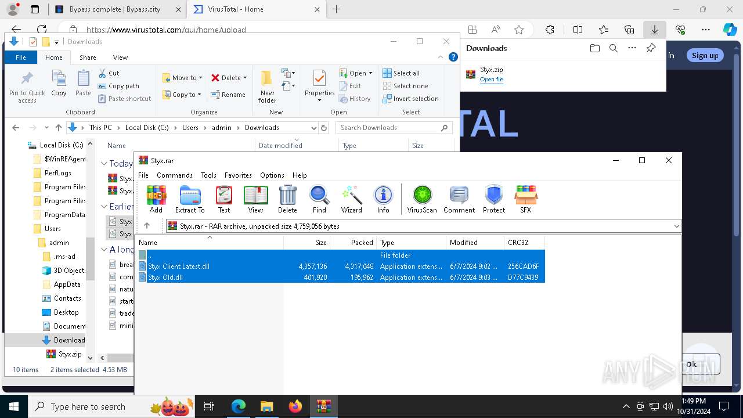The image size is (743, 418).
Task: Search downloads in the Edge panel
Action: pyautogui.click(x=613, y=48)
